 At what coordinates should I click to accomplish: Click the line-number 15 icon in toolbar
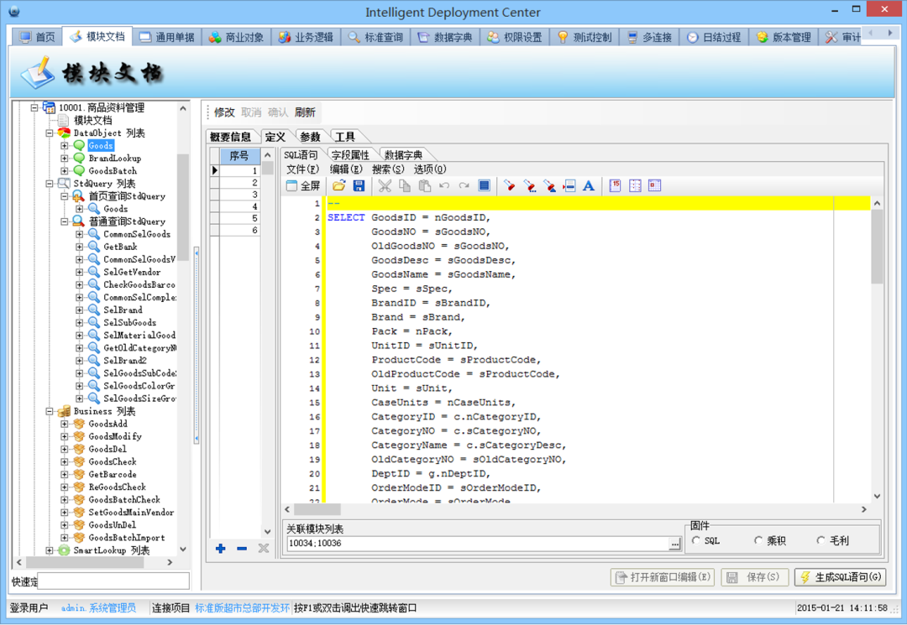click(x=615, y=185)
